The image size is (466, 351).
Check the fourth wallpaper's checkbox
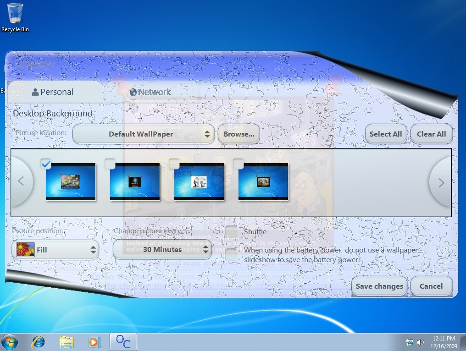coord(238,164)
